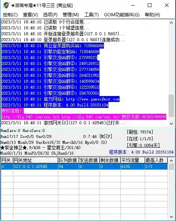Click the log line 登录服务器 连接成功

pyautogui.click(x=63, y=40)
